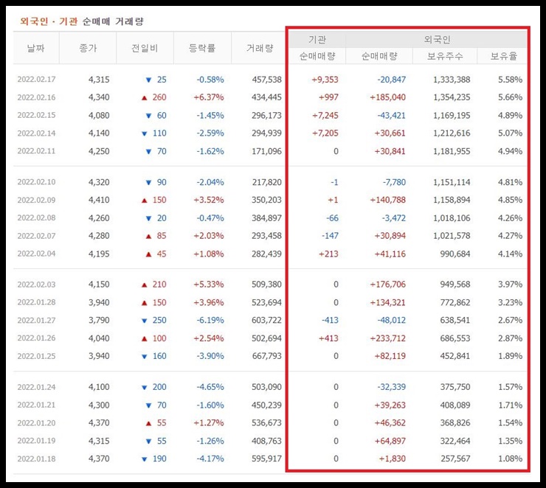Screen dimensions: 546x488
Task: Click institution net value +9,353
Action: click(325, 80)
